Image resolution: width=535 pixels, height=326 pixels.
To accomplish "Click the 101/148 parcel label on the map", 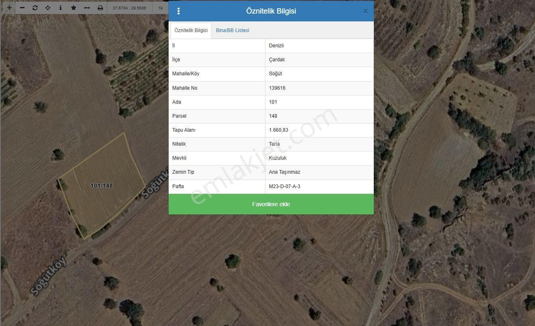I will (x=101, y=186).
